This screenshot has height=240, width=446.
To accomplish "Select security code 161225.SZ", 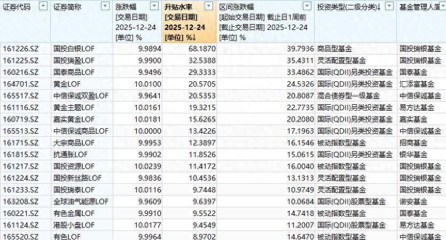I will pos(20,60).
